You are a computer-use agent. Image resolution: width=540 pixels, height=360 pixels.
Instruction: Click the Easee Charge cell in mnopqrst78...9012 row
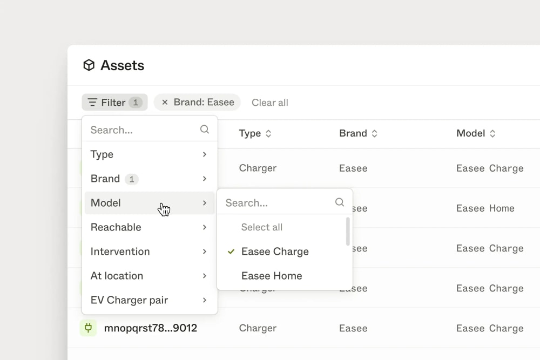point(490,328)
